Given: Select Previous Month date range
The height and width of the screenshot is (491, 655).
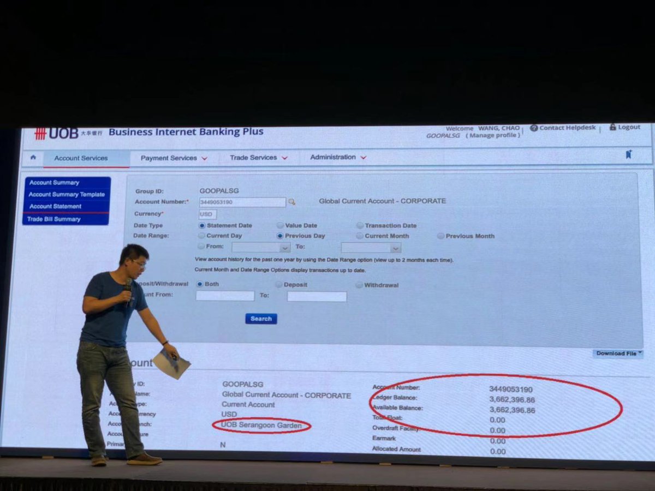Looking at the screenshot, I should (x=441, y=236).
